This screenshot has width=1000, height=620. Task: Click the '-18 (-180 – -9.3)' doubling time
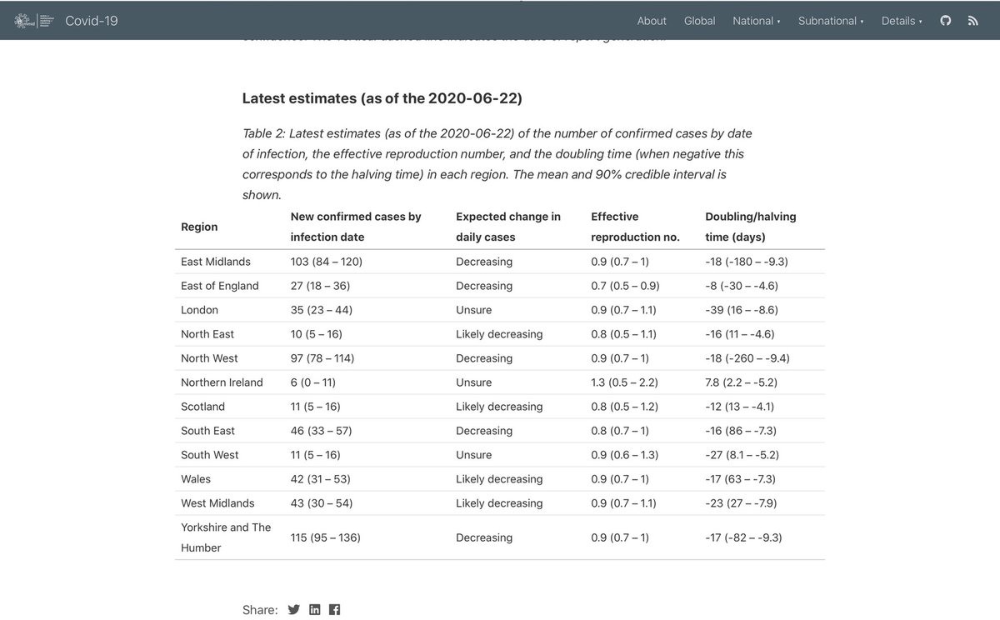coord(747,262)
